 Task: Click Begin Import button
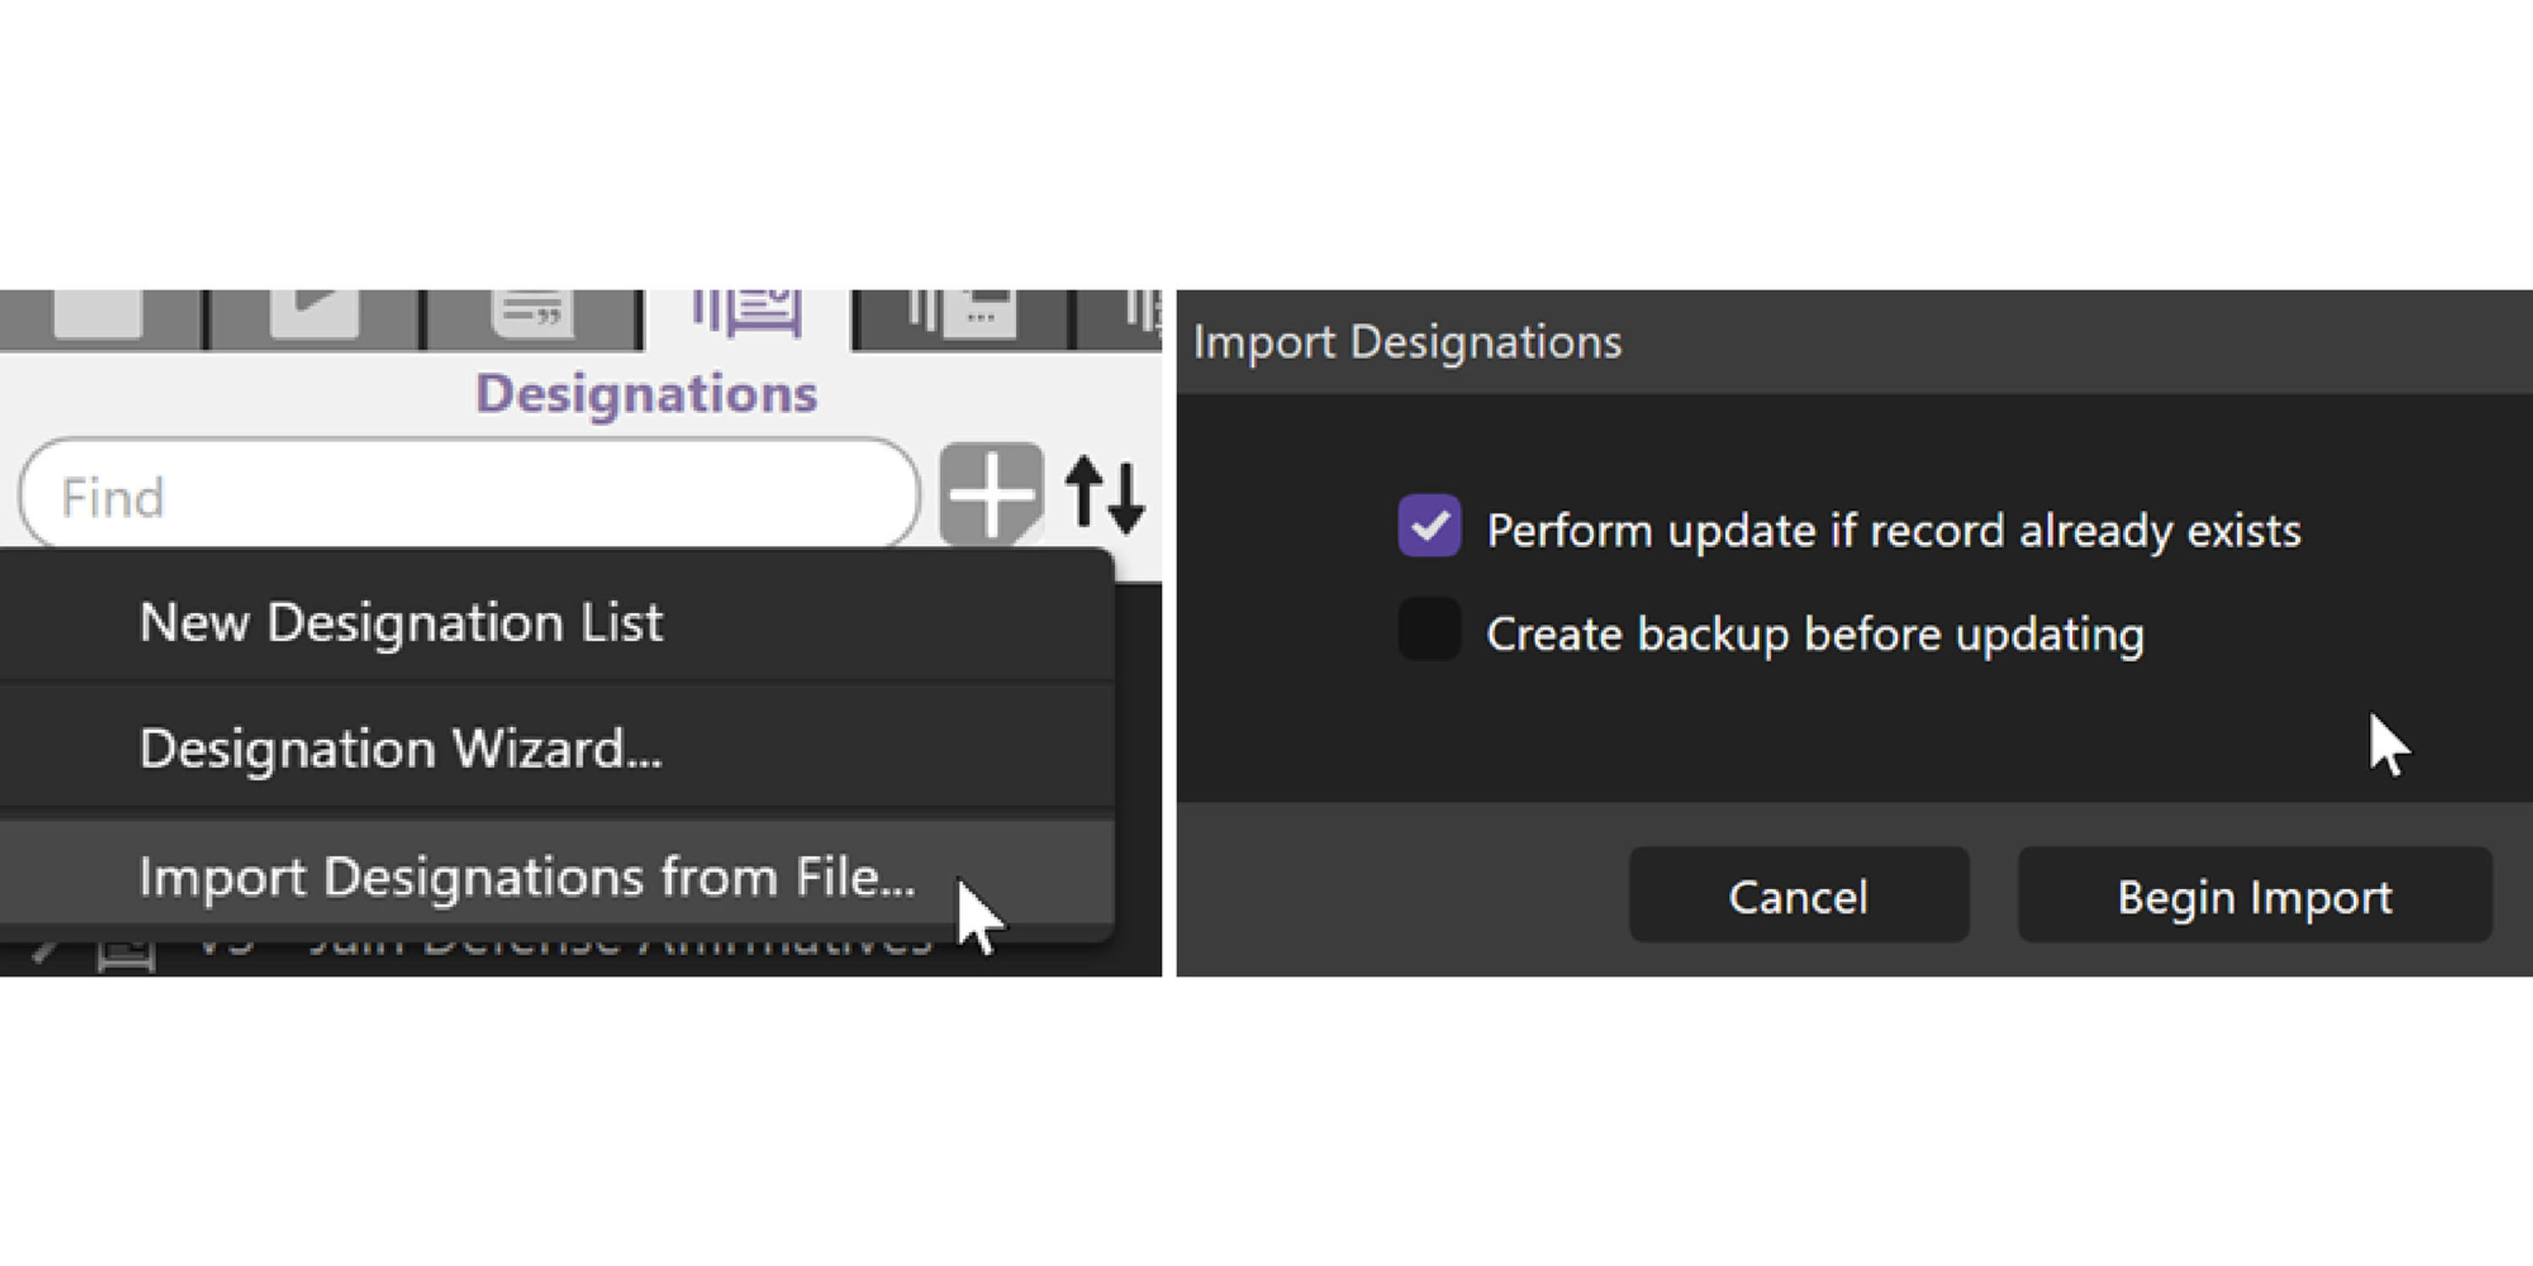tap(2254, 896)
